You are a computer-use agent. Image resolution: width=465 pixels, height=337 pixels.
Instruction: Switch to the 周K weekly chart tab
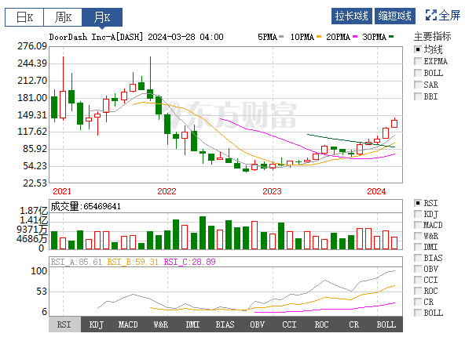pos(63,17)
